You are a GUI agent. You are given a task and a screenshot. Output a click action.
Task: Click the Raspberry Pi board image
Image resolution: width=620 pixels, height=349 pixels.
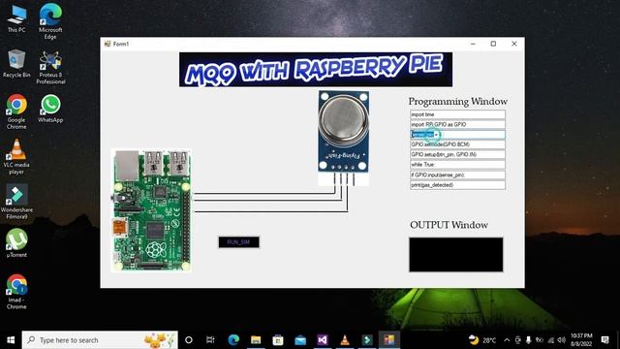[151, 210]
